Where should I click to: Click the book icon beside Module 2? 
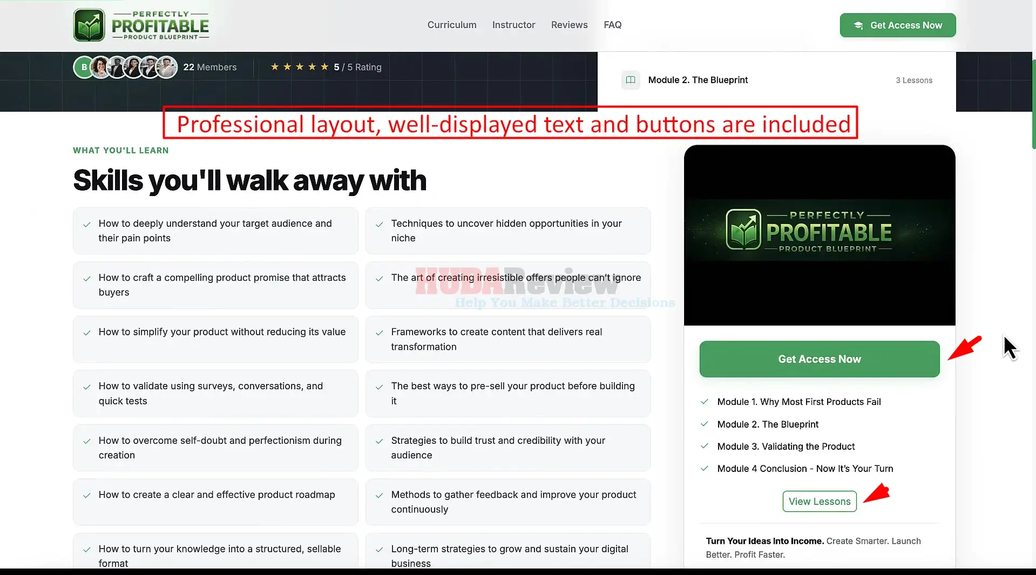[630, 80]
